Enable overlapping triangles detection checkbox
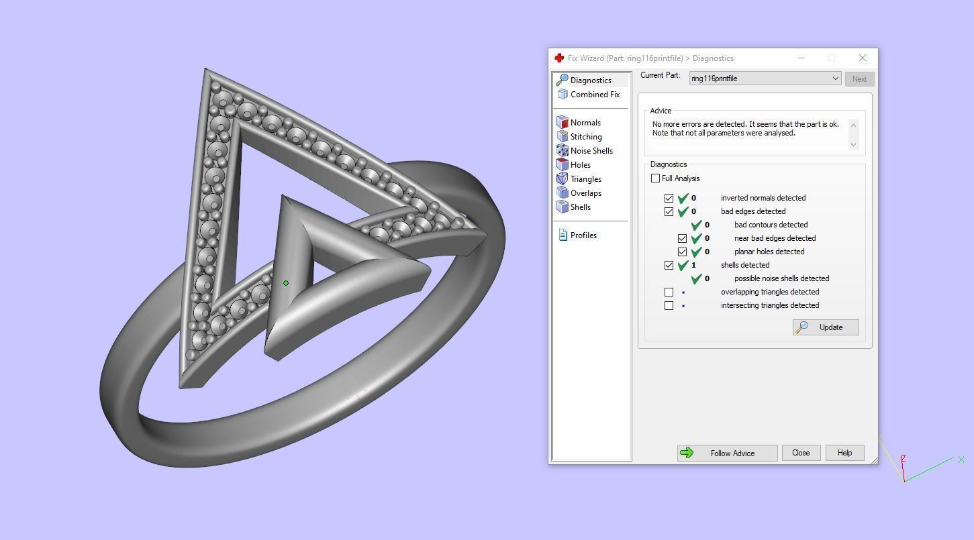 (669, 292)
